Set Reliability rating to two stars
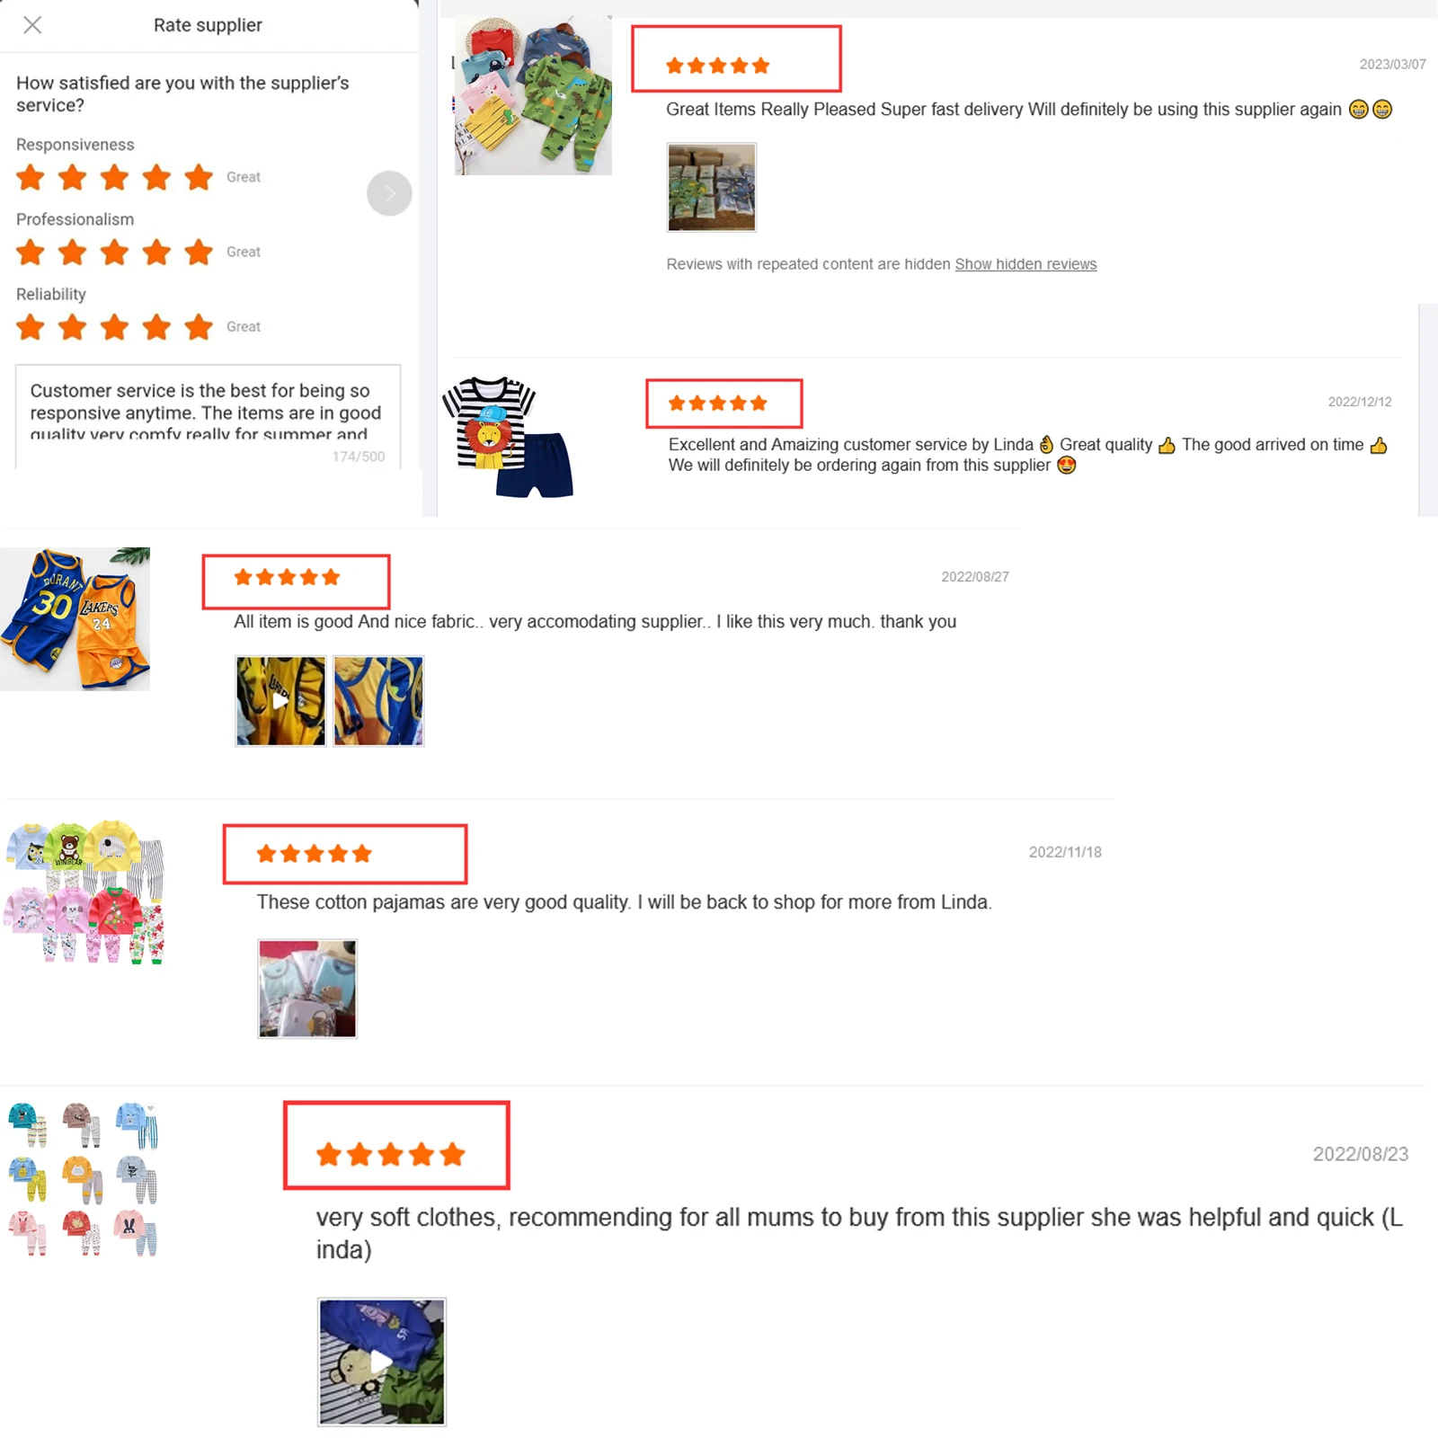 click(x=72, y=326)
